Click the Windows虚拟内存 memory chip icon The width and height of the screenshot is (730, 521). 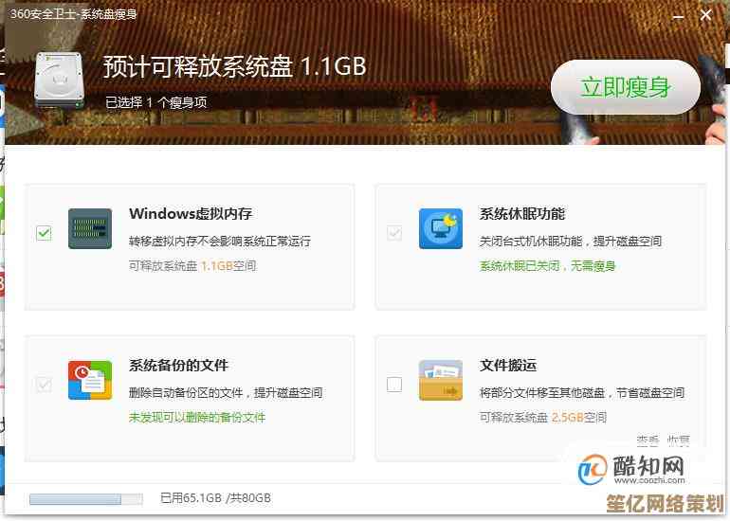(x=90, y=229)
